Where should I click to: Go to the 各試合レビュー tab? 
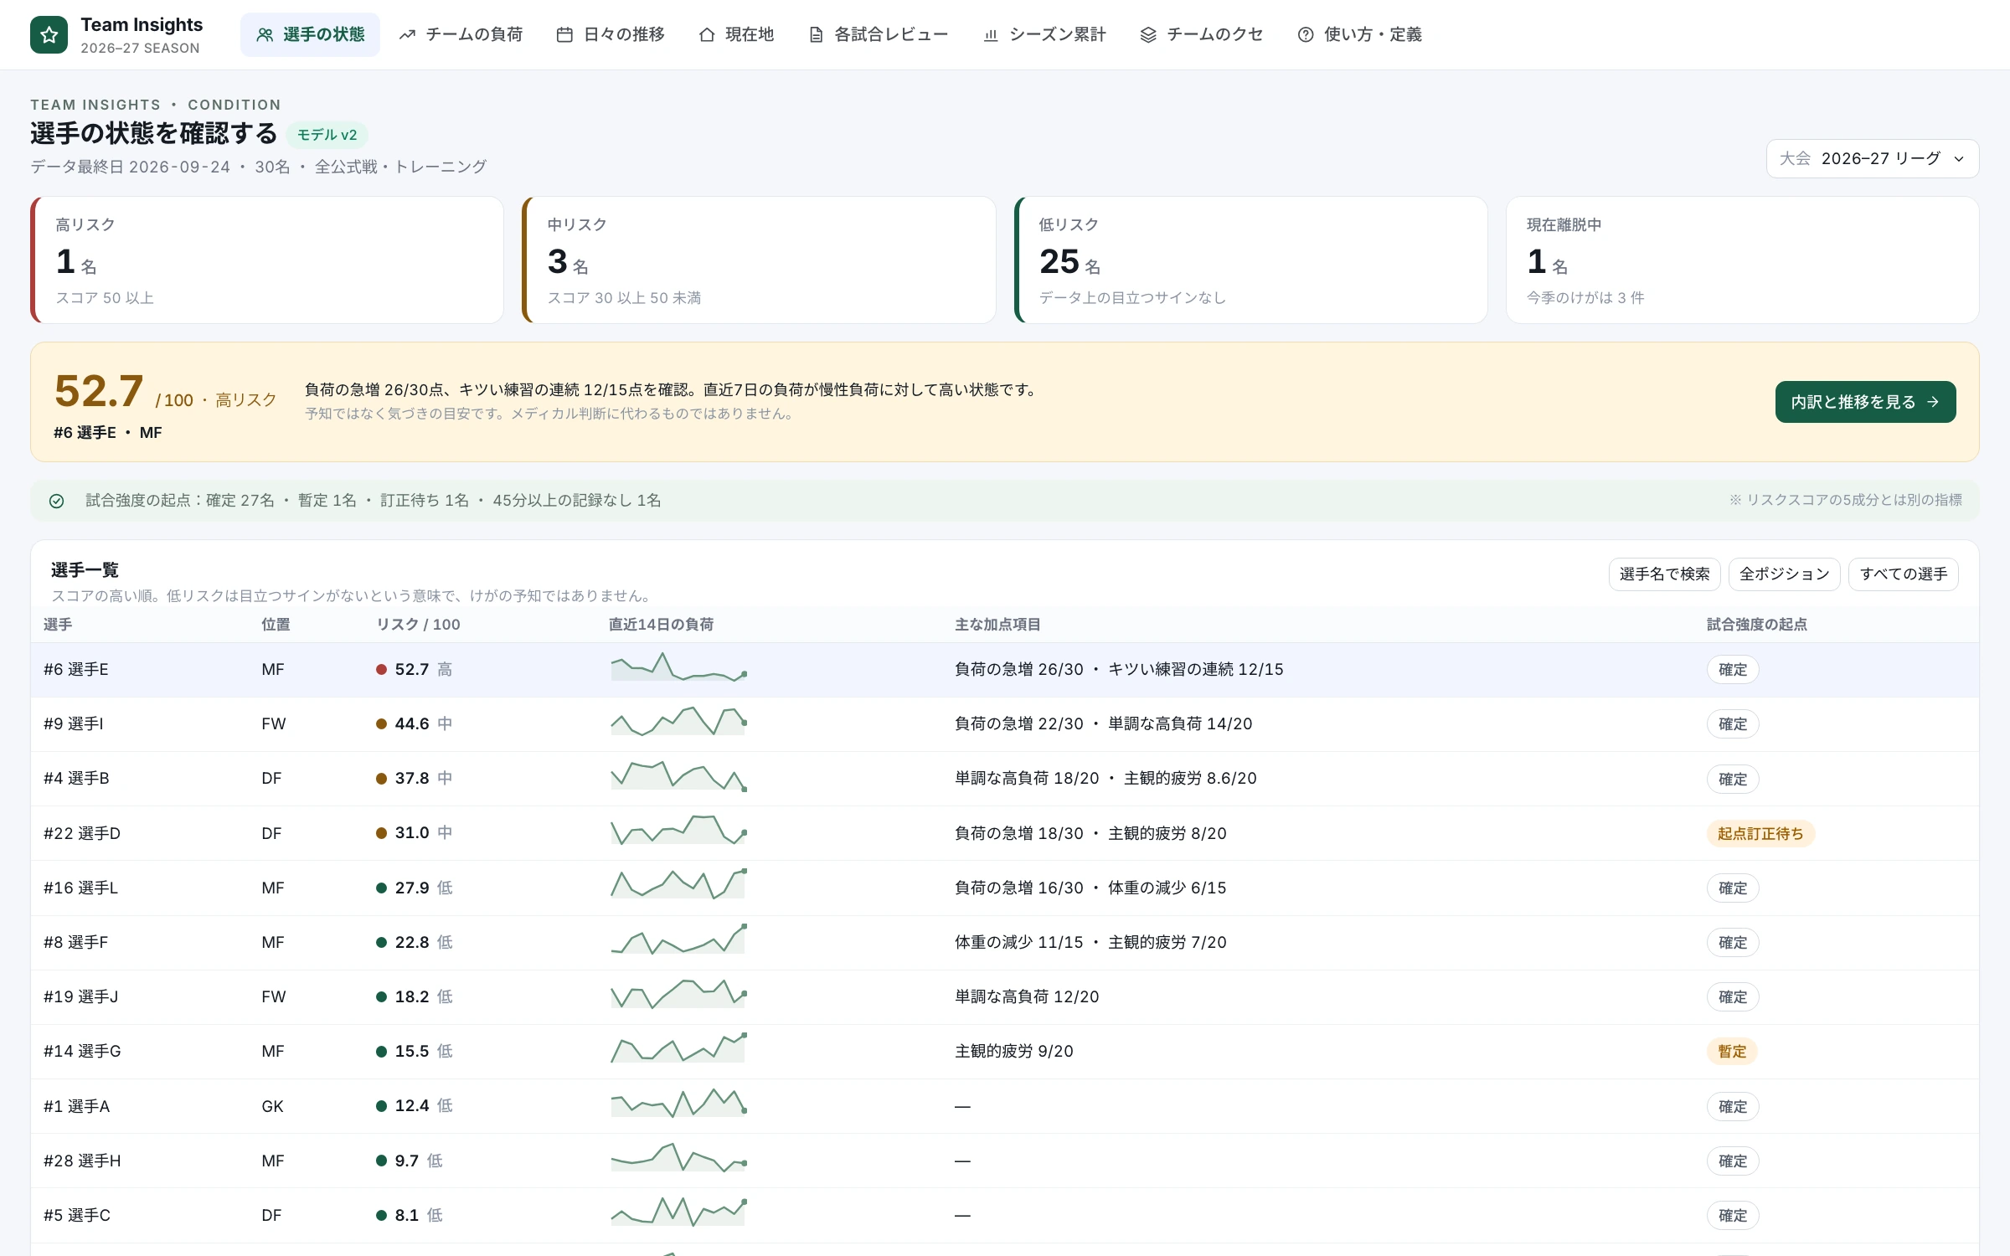(x=878, y=34)
